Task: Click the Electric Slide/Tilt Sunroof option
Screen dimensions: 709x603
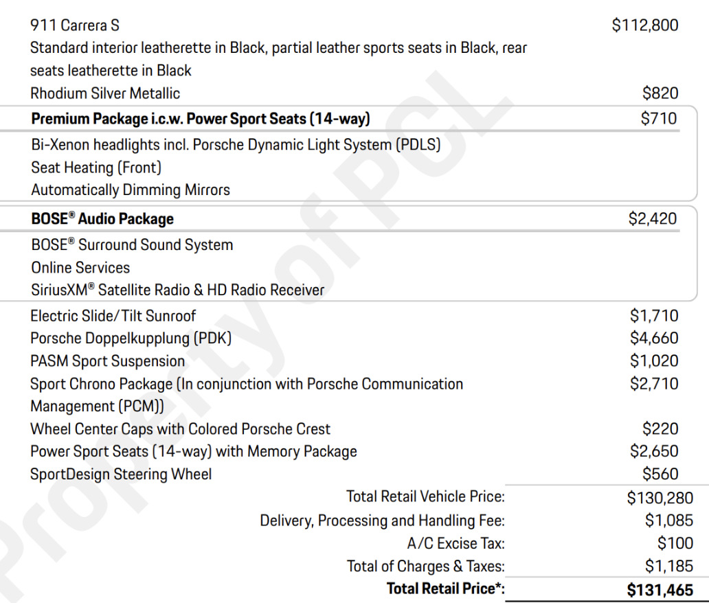Action: (x=113, y=316)
